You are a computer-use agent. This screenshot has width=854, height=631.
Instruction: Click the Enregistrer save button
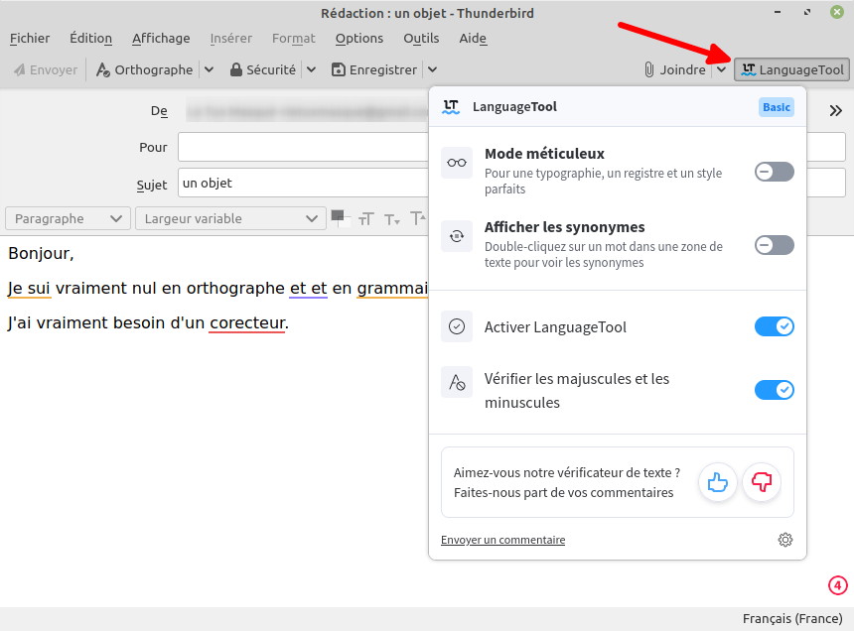(374, 69)
